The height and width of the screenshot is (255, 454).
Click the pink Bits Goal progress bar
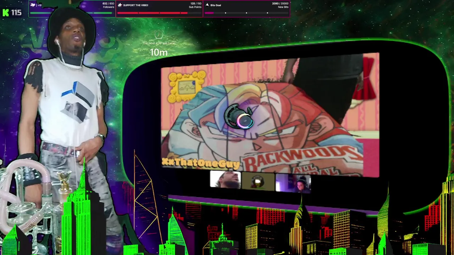tap(247, 13)
